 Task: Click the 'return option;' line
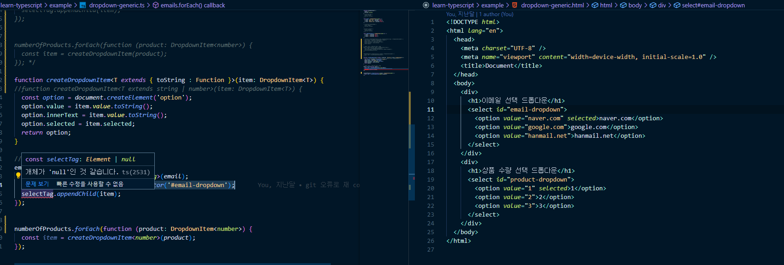click(x=46, y=132)
